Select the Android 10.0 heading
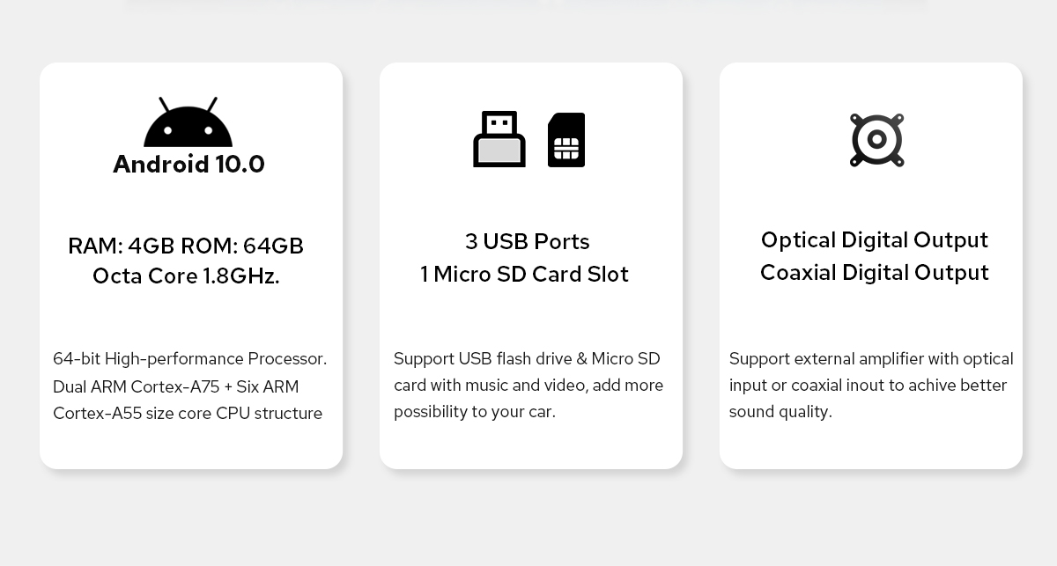The width and height of the screenshot is (1057, 566). [x=188, y=165]
